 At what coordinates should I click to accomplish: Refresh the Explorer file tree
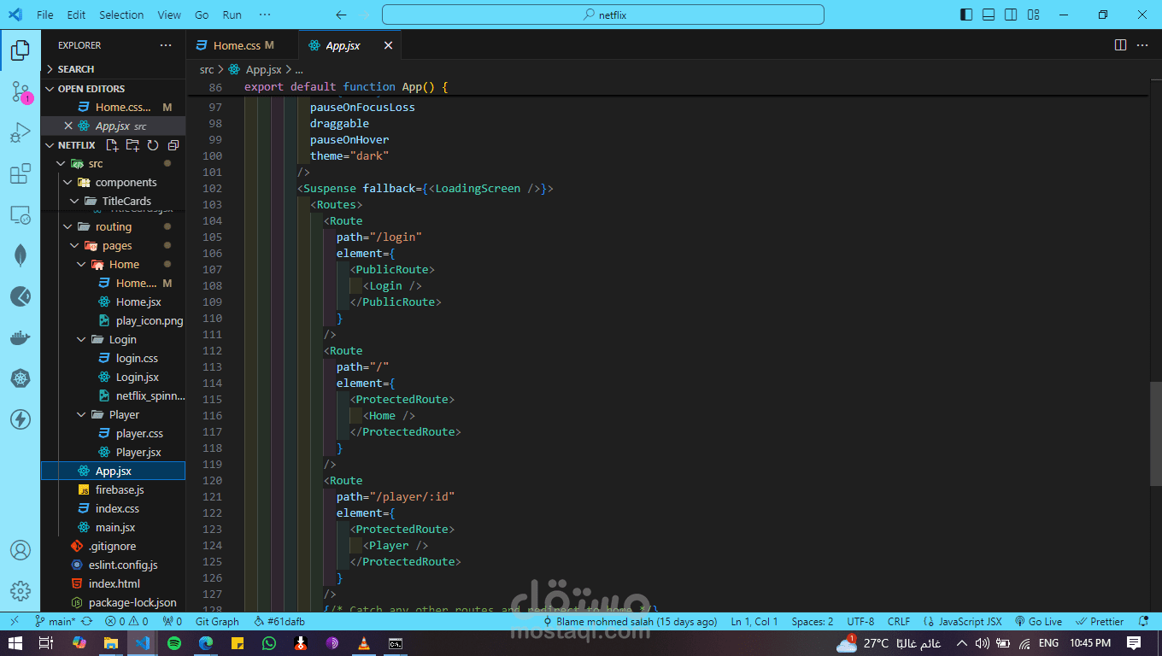point(153,145)
